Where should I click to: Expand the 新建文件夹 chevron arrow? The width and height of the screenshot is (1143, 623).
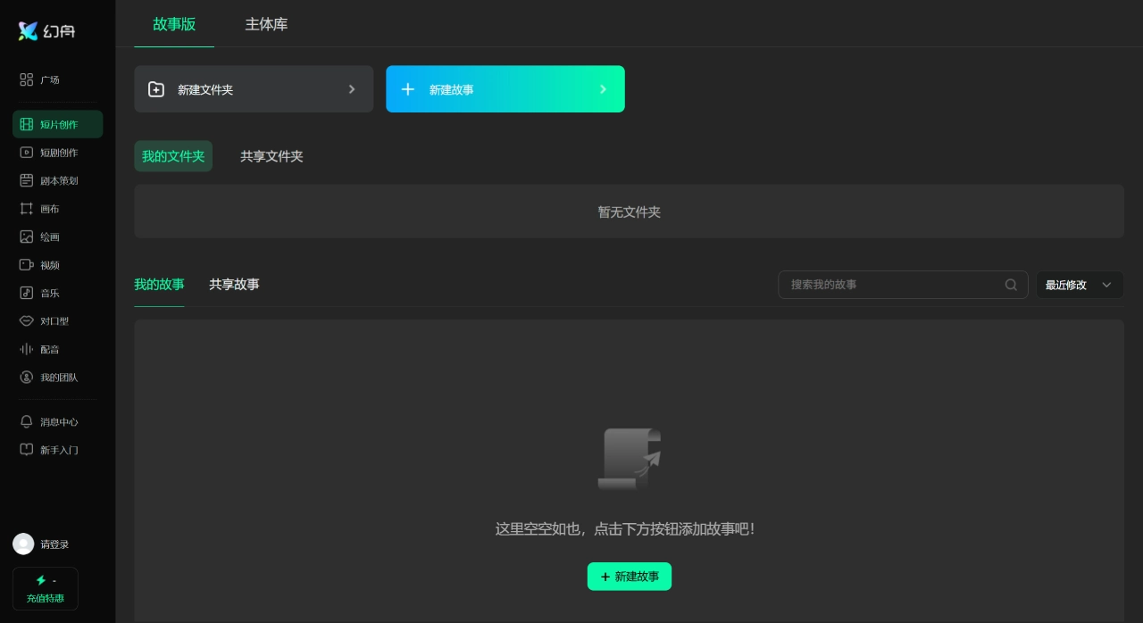(x=352, y=89)
